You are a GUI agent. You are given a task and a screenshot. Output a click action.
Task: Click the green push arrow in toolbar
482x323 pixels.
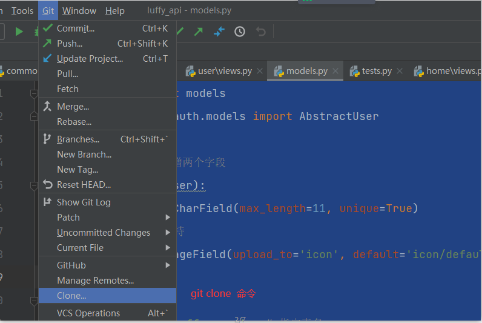click(199, 32)
